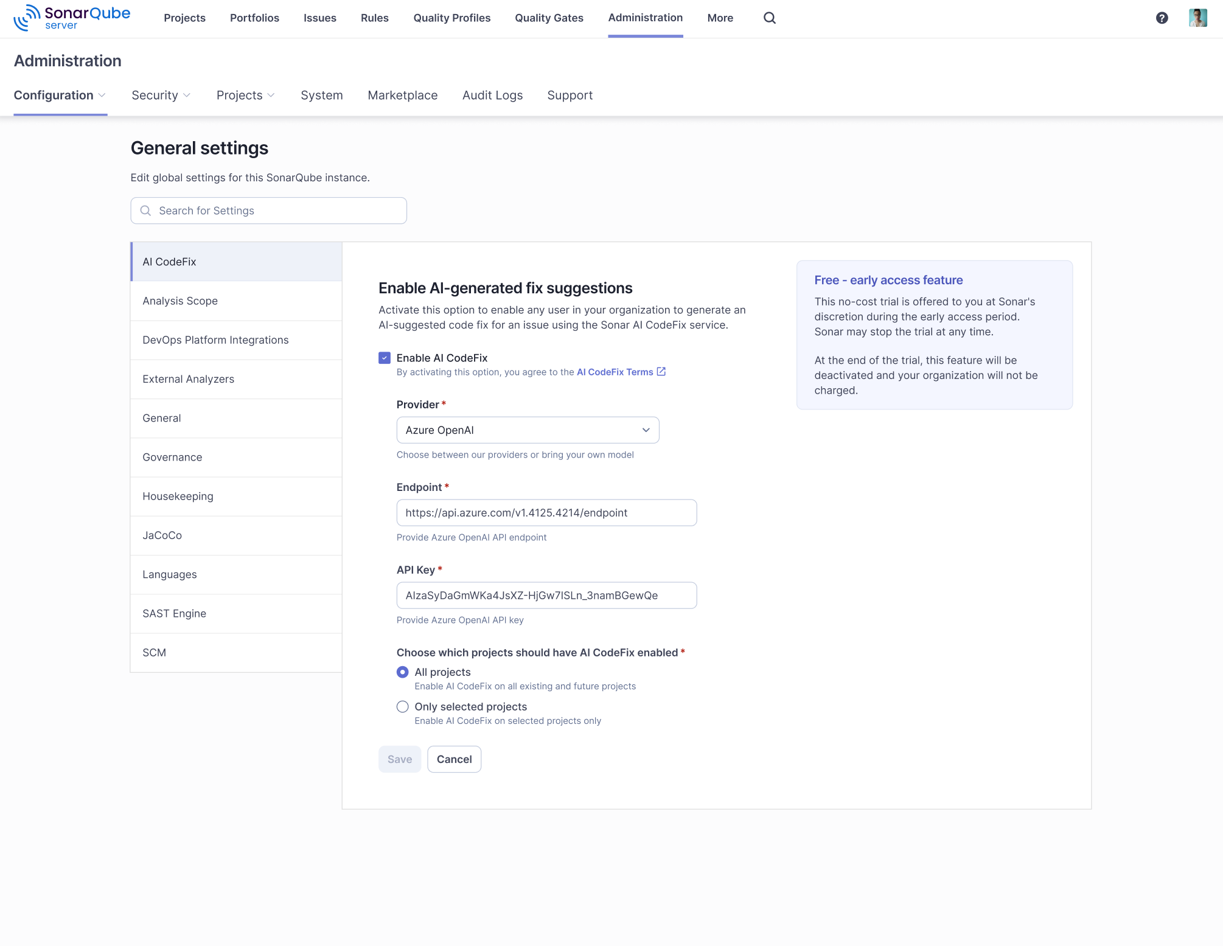Image resolution: width=1223 pixels, height=946 pixels.
Task: Open the AI CodeFix Terms link
Action: (615, 372)
